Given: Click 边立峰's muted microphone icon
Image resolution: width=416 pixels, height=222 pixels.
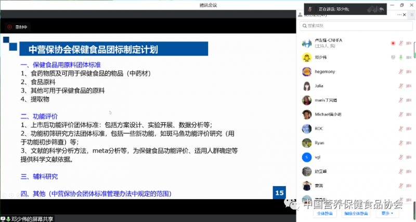Looking at the screenshot, I should 401,172.
